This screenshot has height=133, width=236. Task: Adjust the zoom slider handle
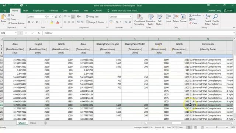tap(217, 127)
